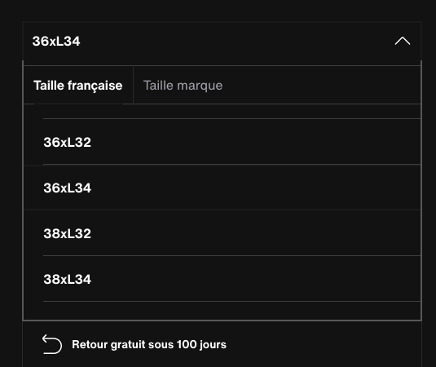The height and width of the screenshot is (367, 436).
Task: Click the selected 36xL34 dropdown header
Action: click(x=222, y=41)
